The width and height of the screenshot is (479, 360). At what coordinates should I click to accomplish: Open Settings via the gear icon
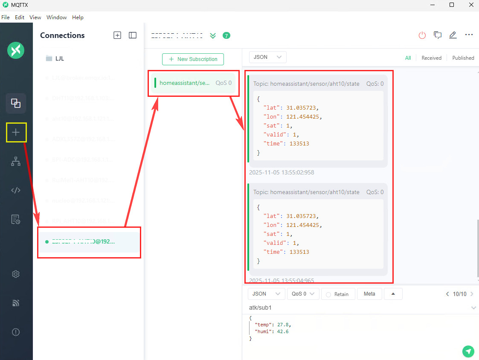pos(16,274)
